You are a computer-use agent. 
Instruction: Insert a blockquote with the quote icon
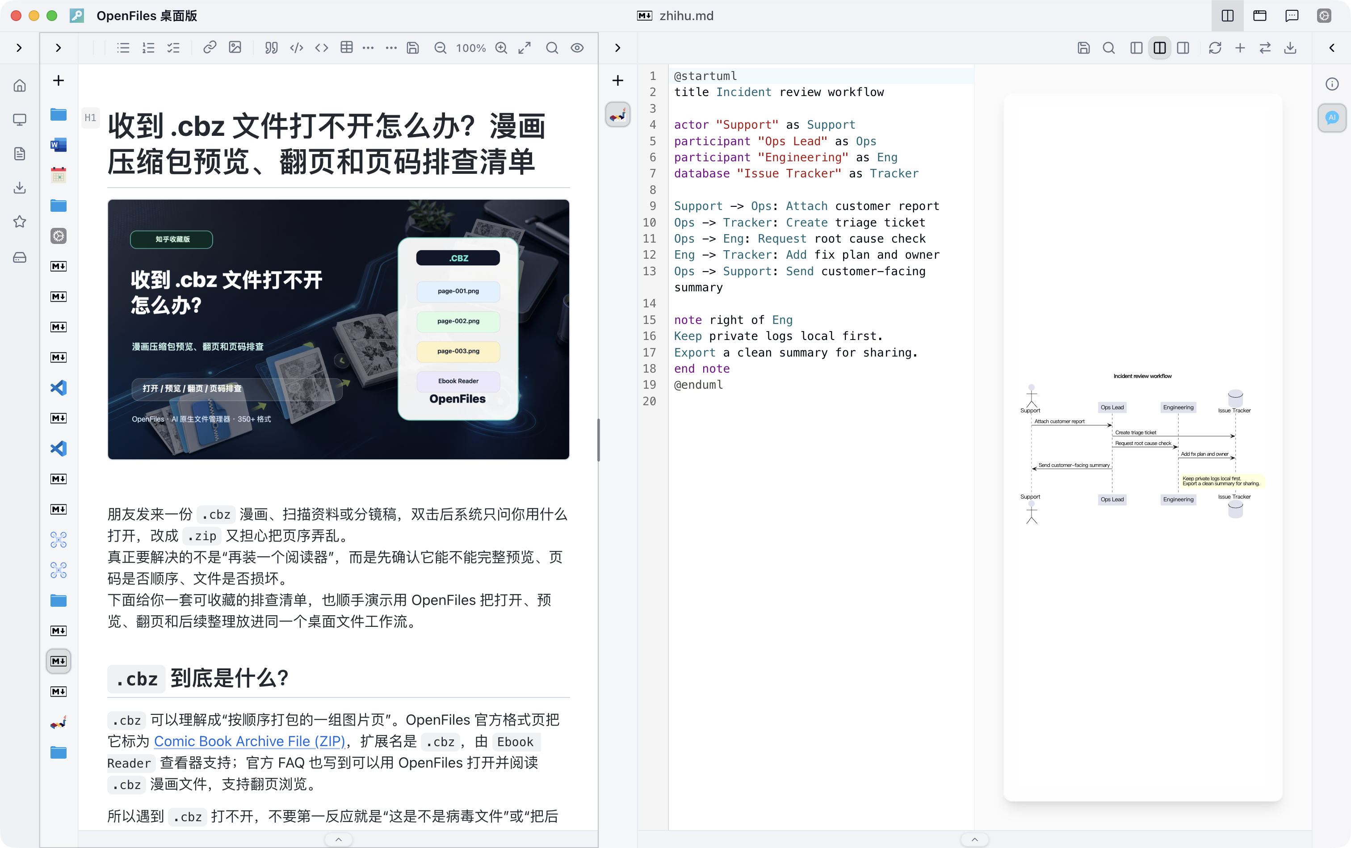click(x=272, y=48)
